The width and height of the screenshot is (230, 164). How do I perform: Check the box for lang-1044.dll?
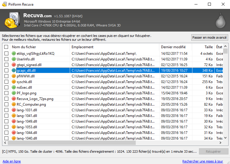pos(6,132)
